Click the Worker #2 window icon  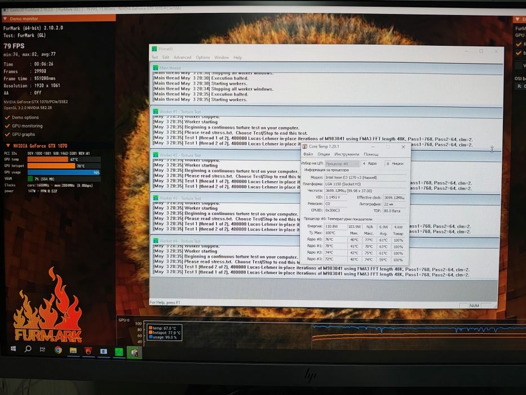point(156,155)
